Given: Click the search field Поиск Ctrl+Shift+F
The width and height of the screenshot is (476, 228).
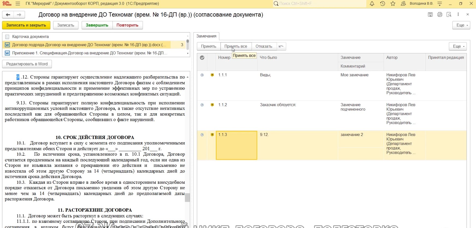Looking at the screenshot, I should click(x=320, y=4).
